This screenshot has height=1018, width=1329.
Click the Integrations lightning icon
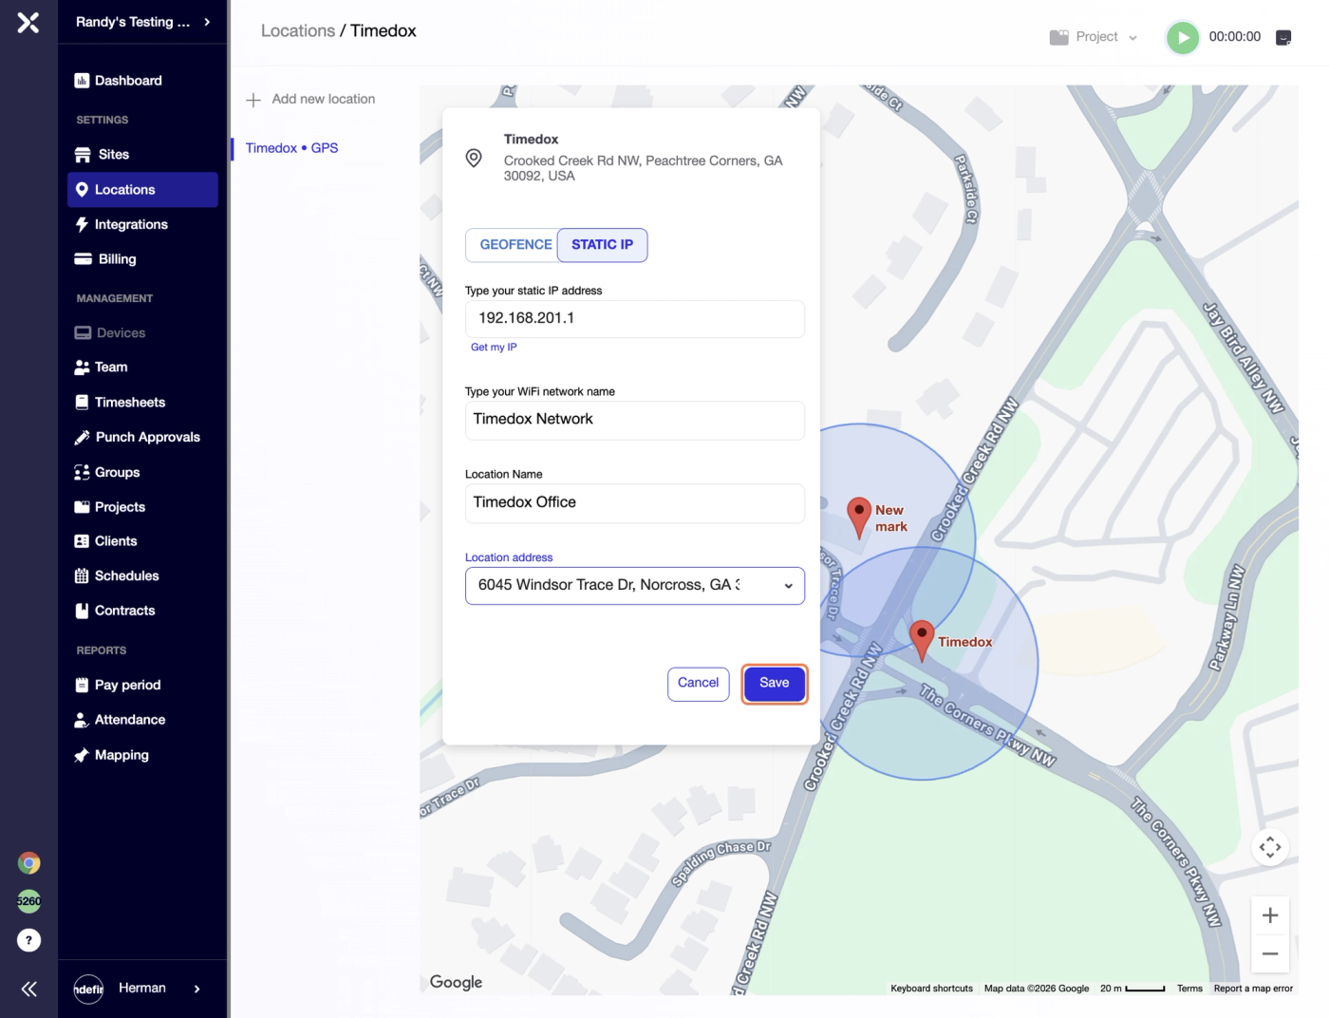82,225
